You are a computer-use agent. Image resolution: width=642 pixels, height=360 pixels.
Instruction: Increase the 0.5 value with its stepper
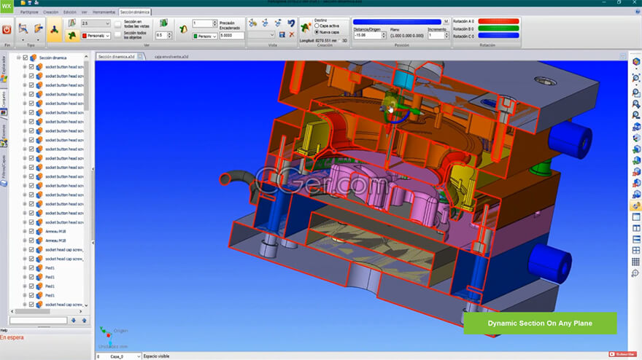click(169, 34)
